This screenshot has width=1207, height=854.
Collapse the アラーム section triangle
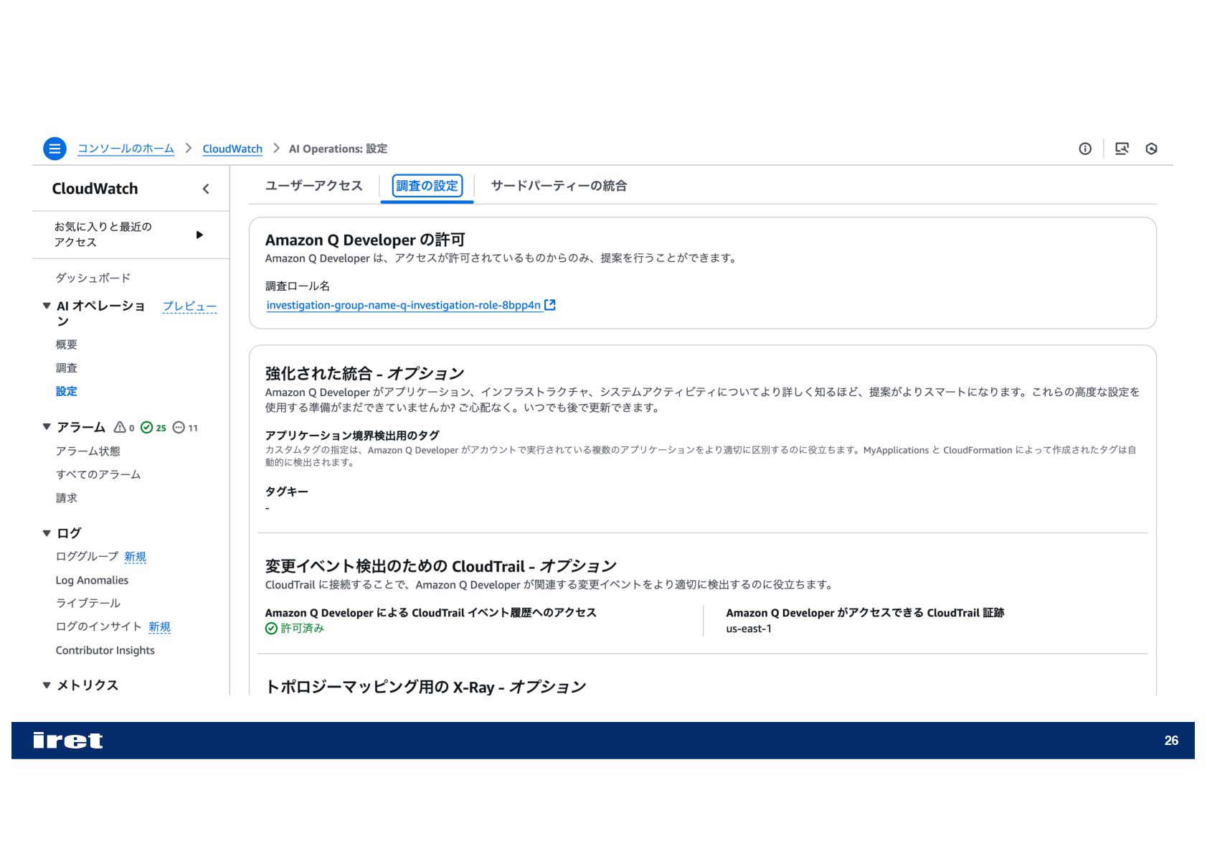[47, 427]
